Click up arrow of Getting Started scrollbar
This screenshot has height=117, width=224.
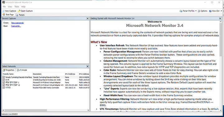coord(221,22)
